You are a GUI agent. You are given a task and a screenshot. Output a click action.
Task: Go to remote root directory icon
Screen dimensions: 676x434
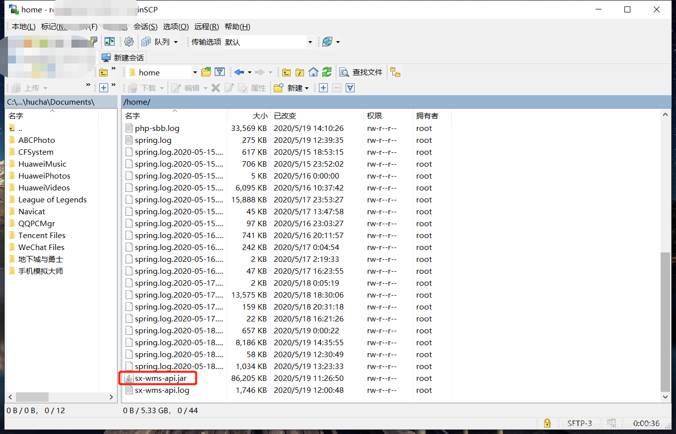tap(300, 72)
